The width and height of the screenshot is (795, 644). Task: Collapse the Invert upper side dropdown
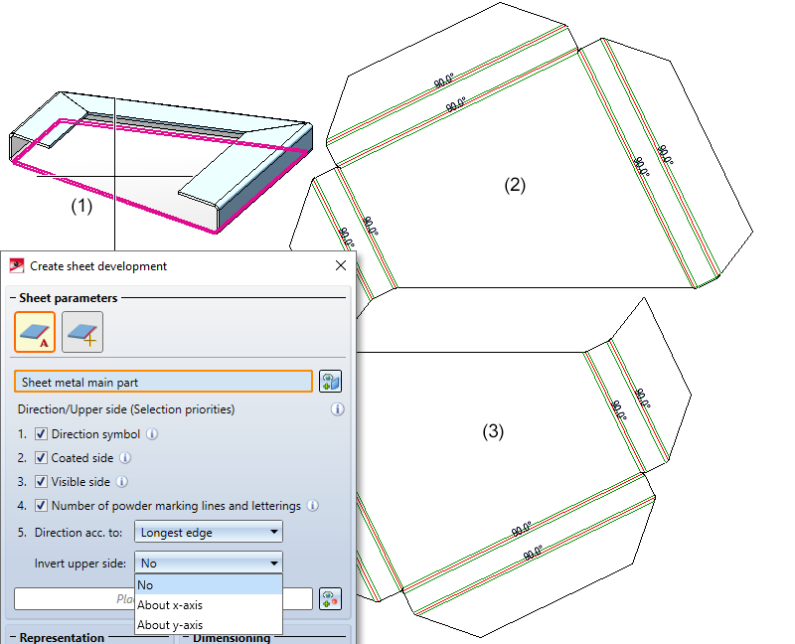coord(209,563)
